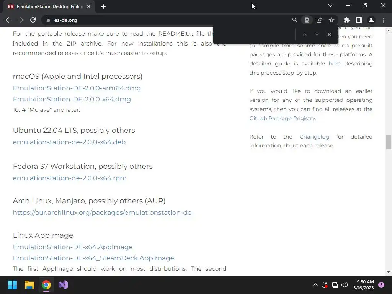Open the network tray icon
This screenshot has width=392, height=294.
coord(335,285)
